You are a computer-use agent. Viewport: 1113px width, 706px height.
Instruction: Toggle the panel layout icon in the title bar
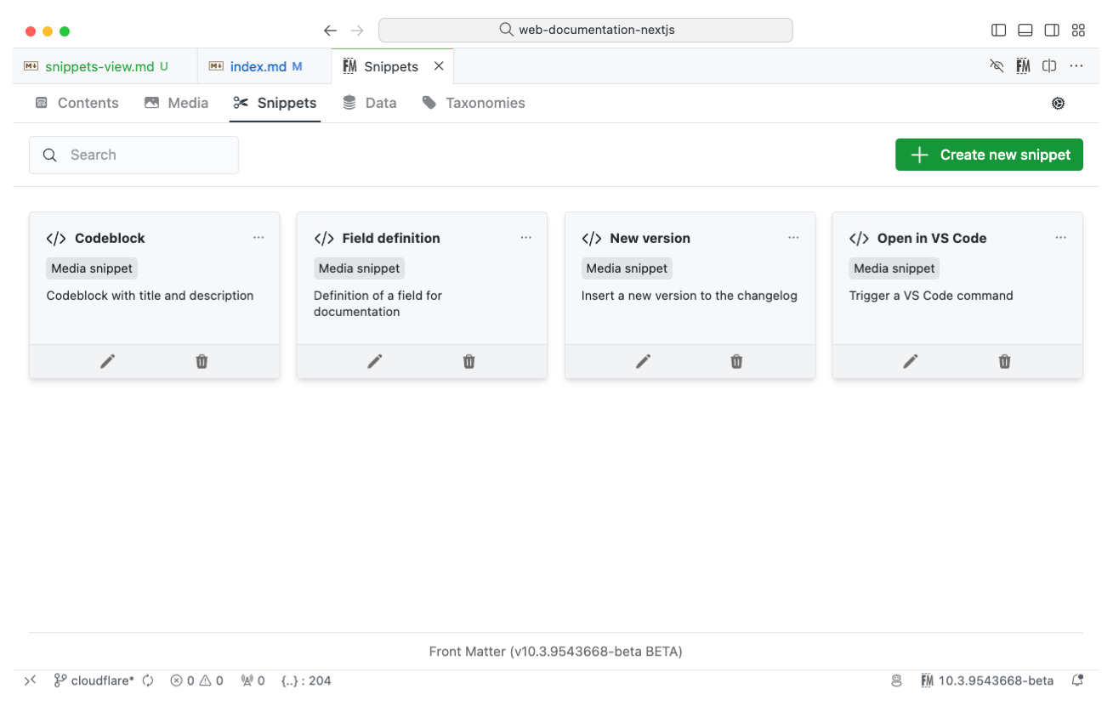[1025, 29]
